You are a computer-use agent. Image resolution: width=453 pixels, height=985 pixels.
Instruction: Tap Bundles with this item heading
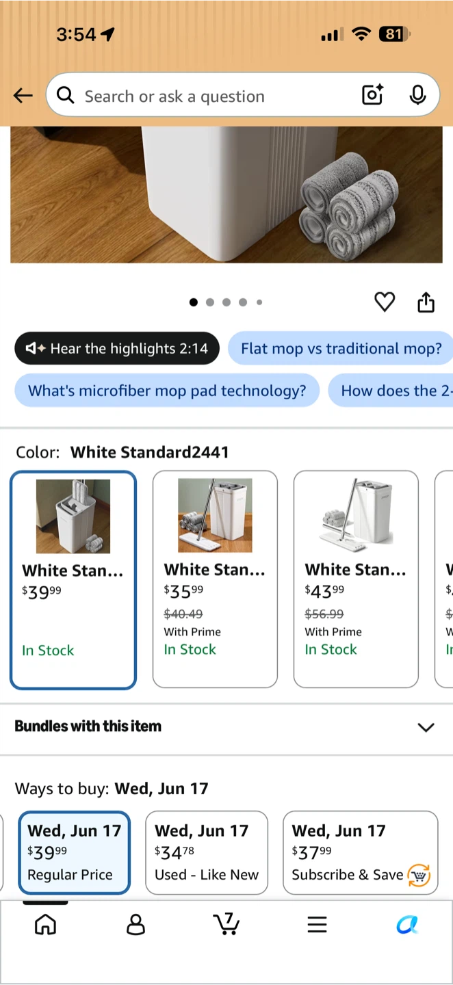pyautogui.click(x=88, y=726)
